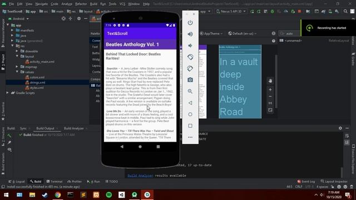
Task: Hide the Project panel with minus icon
Action: click(x=86, y=18)
